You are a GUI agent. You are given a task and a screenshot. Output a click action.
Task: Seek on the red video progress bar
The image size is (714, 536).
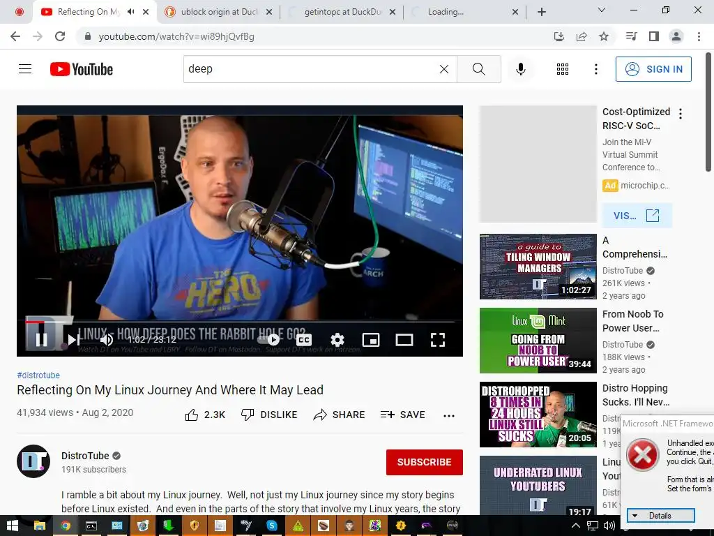[x=240, y=322]
